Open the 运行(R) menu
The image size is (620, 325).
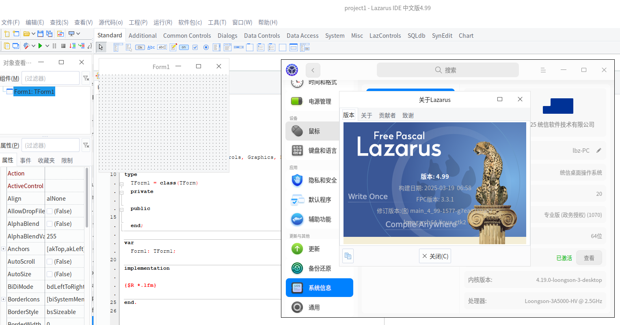point(163,22)
